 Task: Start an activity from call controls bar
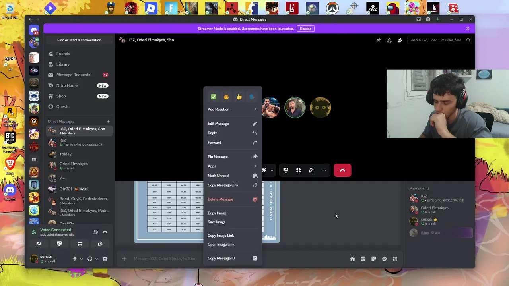pyautogui.click(x=298, y=170)
